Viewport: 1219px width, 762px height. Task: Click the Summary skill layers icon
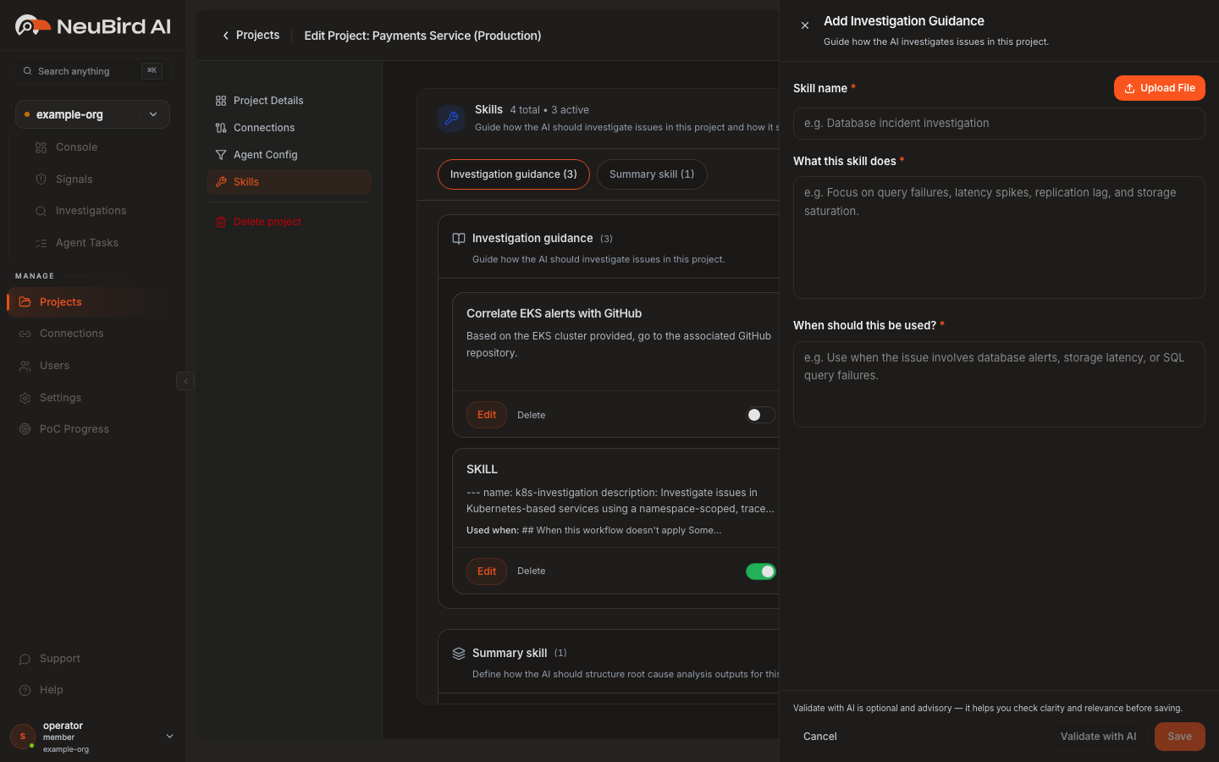click(x=459, y=654)
